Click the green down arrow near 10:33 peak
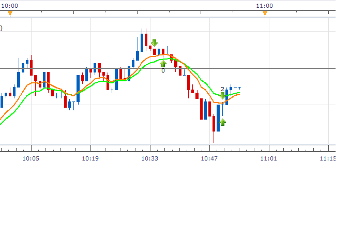Image resolution: width=349 pixels, height=233 pixels. (x=154, y=43)
